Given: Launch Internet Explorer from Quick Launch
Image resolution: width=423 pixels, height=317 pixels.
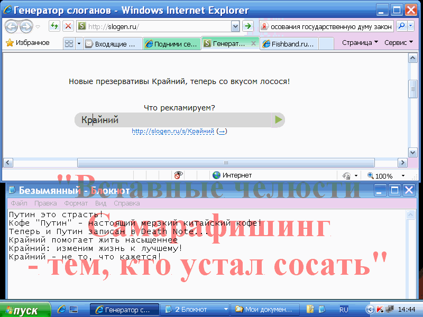Looking at the screenshot, I should pyautogui.click(x=61, y=309).
